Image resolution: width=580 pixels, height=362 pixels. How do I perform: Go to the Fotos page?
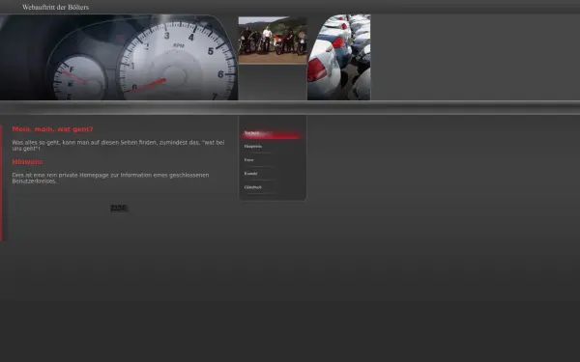tap(272, 160)
